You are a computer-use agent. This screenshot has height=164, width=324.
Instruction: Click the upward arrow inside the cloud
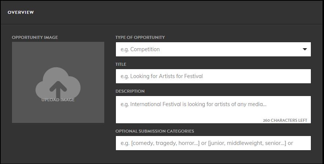coord(58,90)
